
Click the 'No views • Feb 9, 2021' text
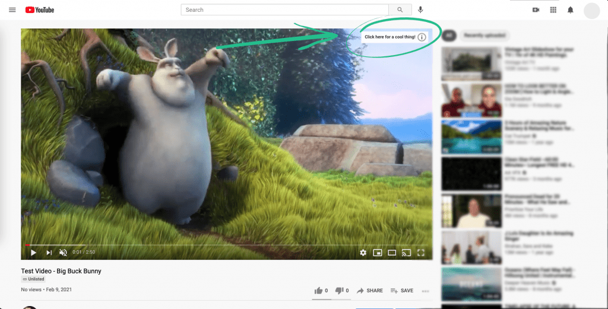pos(46,289)
